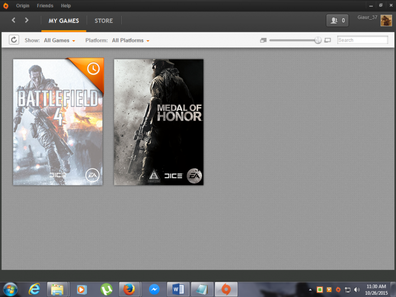The image size is (396, 297).
Task: Open the Origin menu
Action: (23, 6)
